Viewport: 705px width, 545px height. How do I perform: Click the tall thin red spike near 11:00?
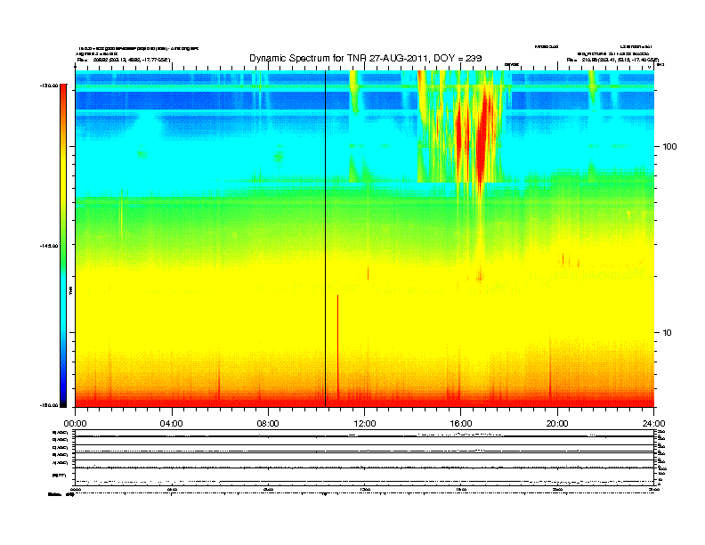337,346
